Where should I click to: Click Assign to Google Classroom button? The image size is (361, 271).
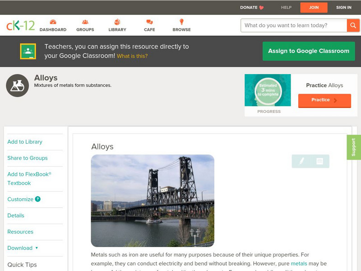[x=309, y=51]
